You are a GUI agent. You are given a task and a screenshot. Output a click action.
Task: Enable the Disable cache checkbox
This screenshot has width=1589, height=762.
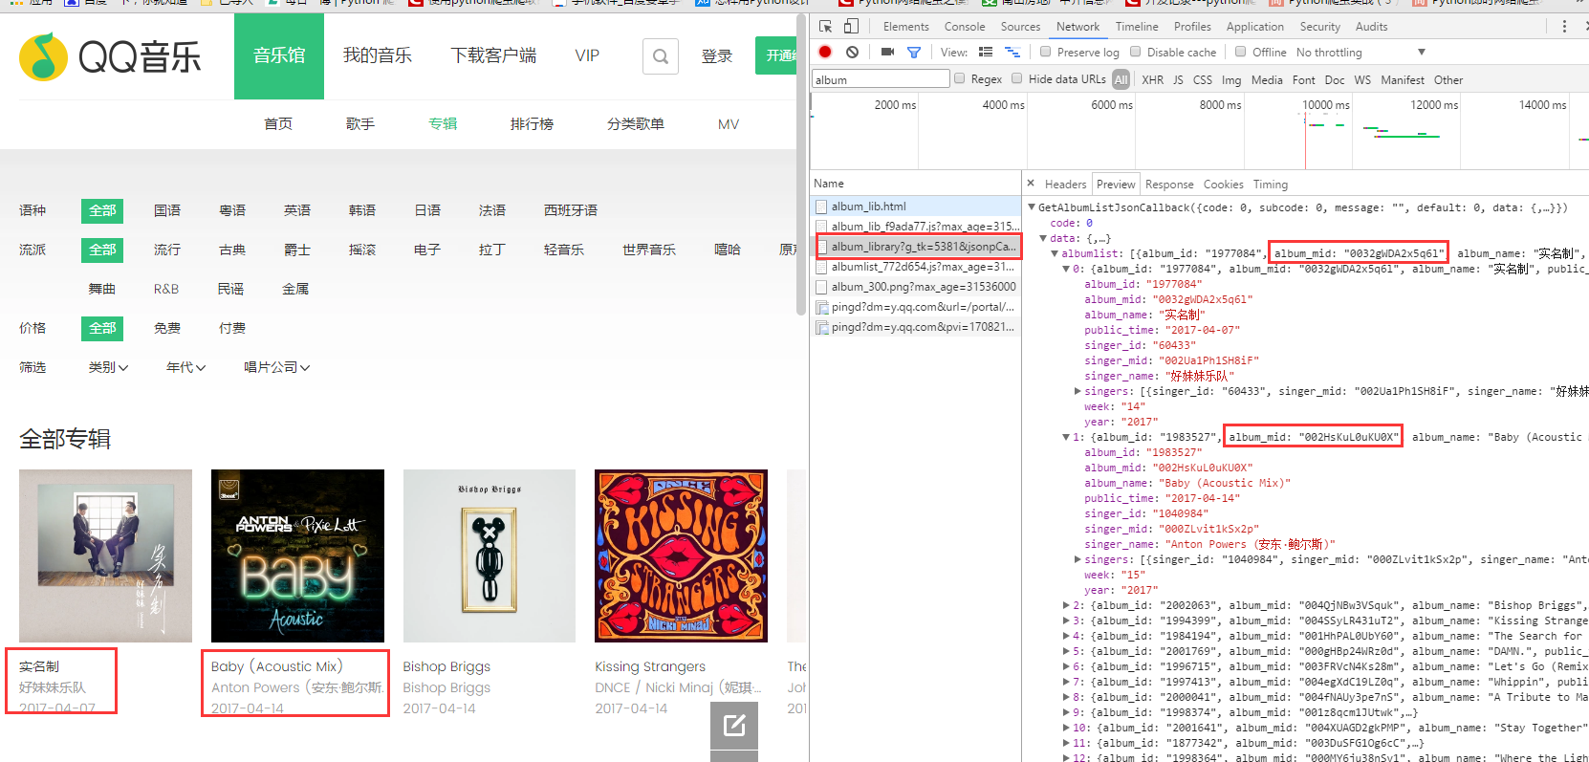point(1136,52)
